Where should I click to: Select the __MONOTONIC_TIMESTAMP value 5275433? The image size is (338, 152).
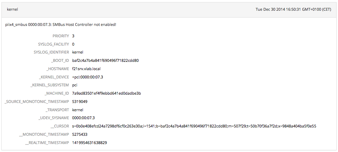(79, 134)
